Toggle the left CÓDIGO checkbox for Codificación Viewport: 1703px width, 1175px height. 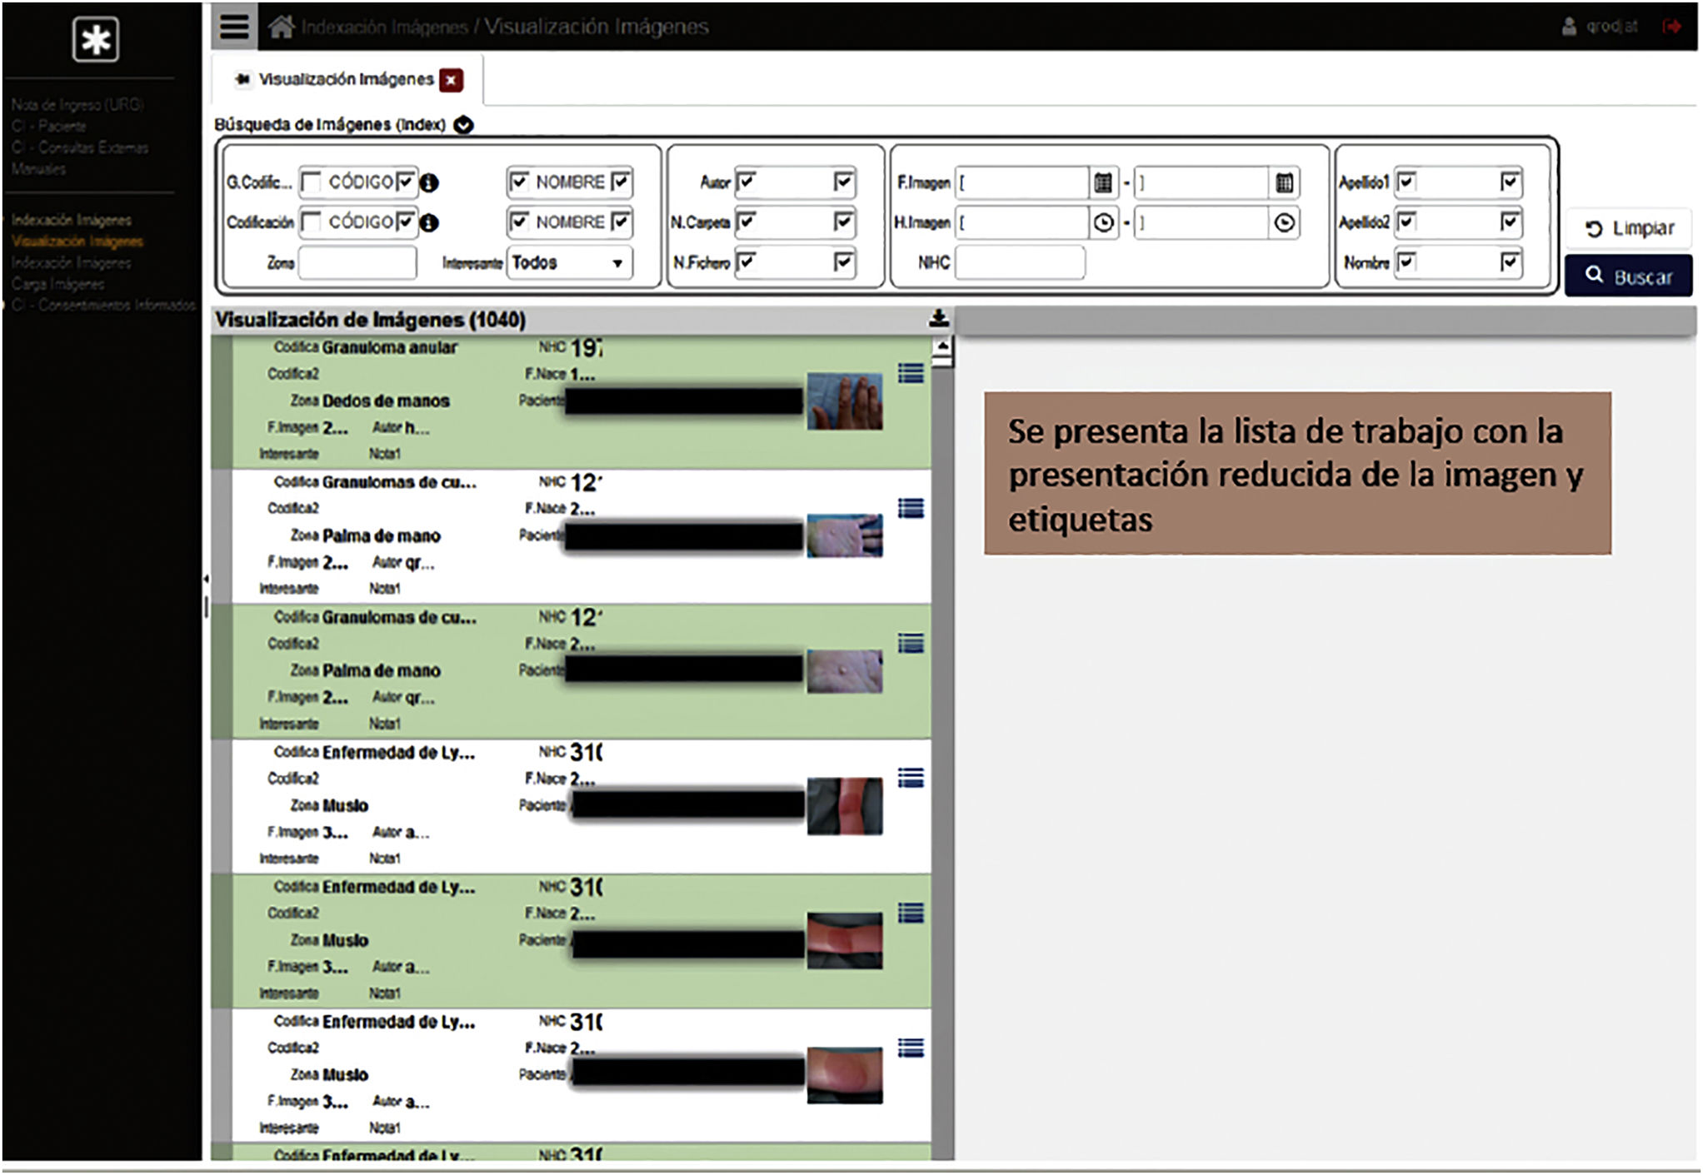pos(312,222)
